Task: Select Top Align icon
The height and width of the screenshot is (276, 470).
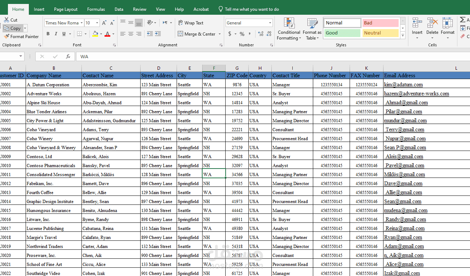Action: click(x=123, y=22)
